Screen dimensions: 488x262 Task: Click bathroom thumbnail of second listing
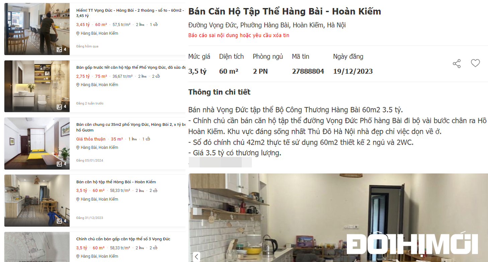[x=37, y=86]
